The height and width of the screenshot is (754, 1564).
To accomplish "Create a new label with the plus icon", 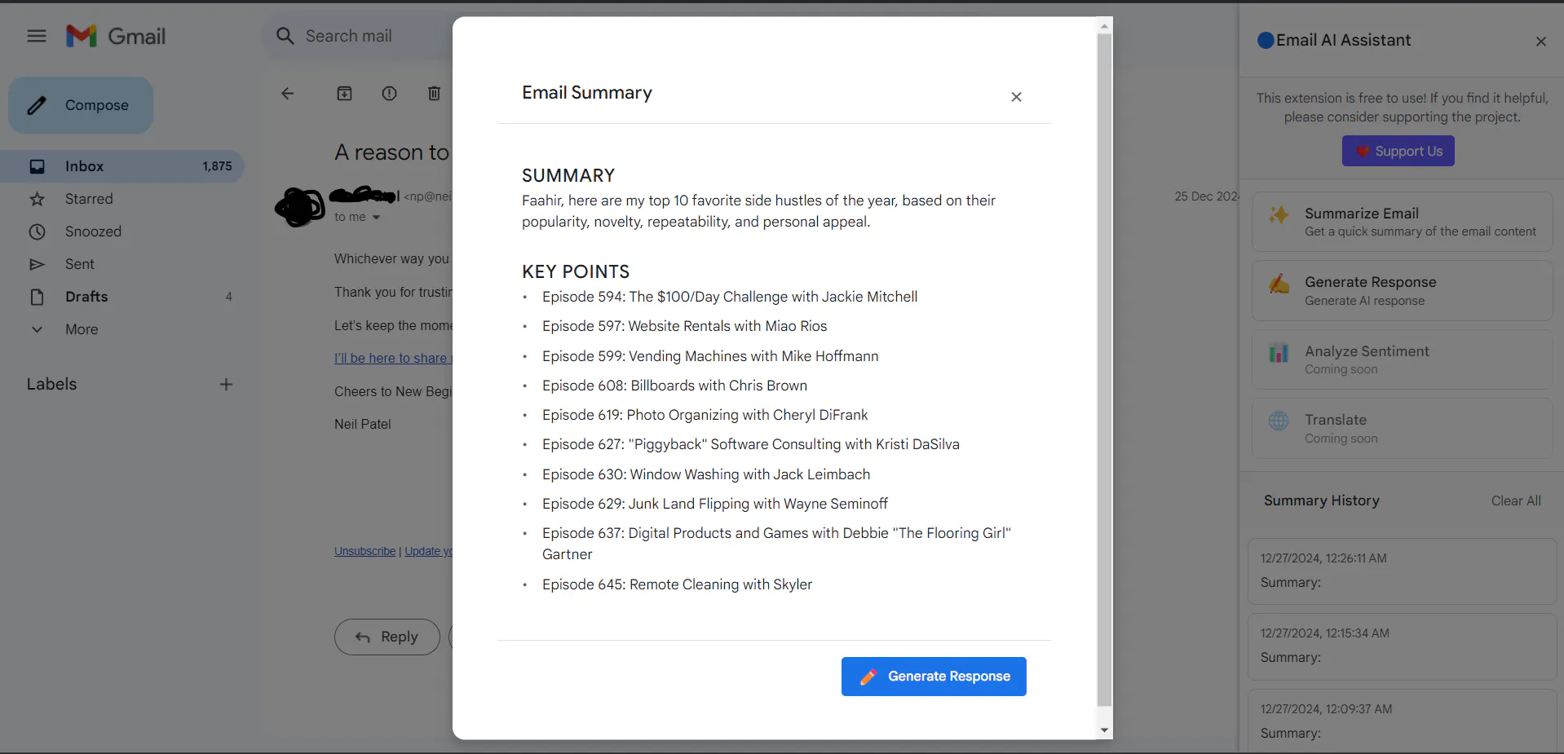I will click(x=227, y=384).
